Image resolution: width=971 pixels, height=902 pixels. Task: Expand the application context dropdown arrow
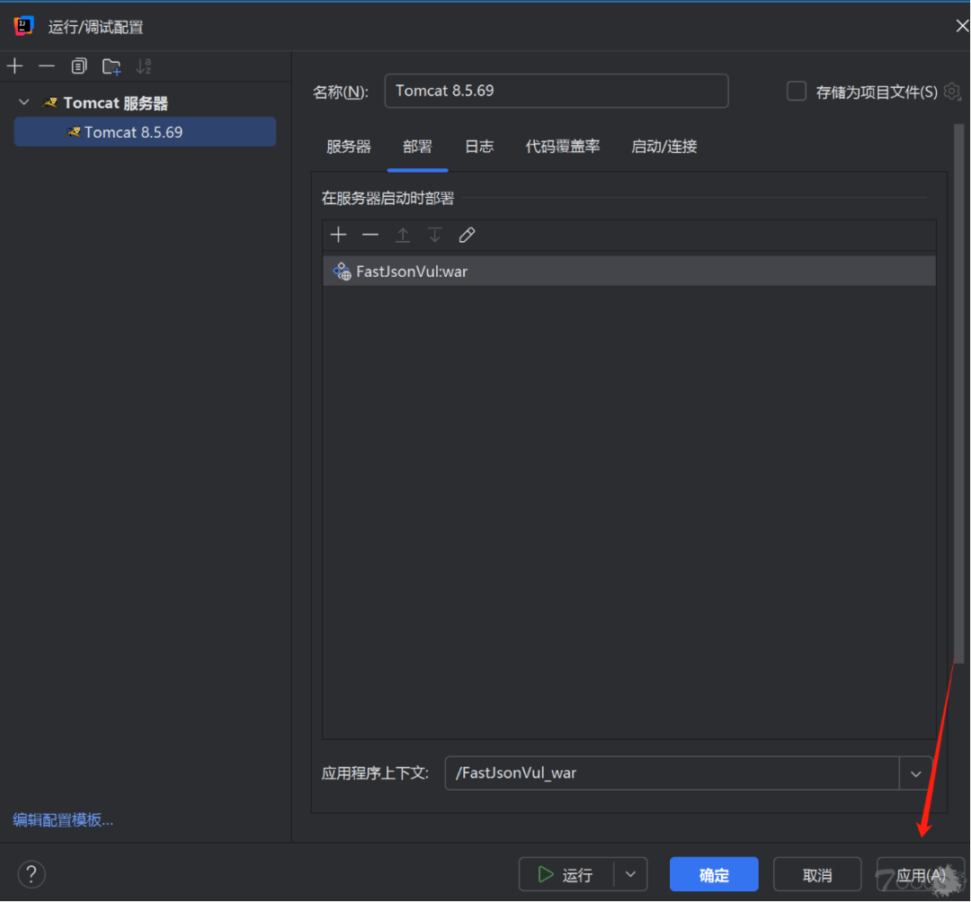click(915, 773)
